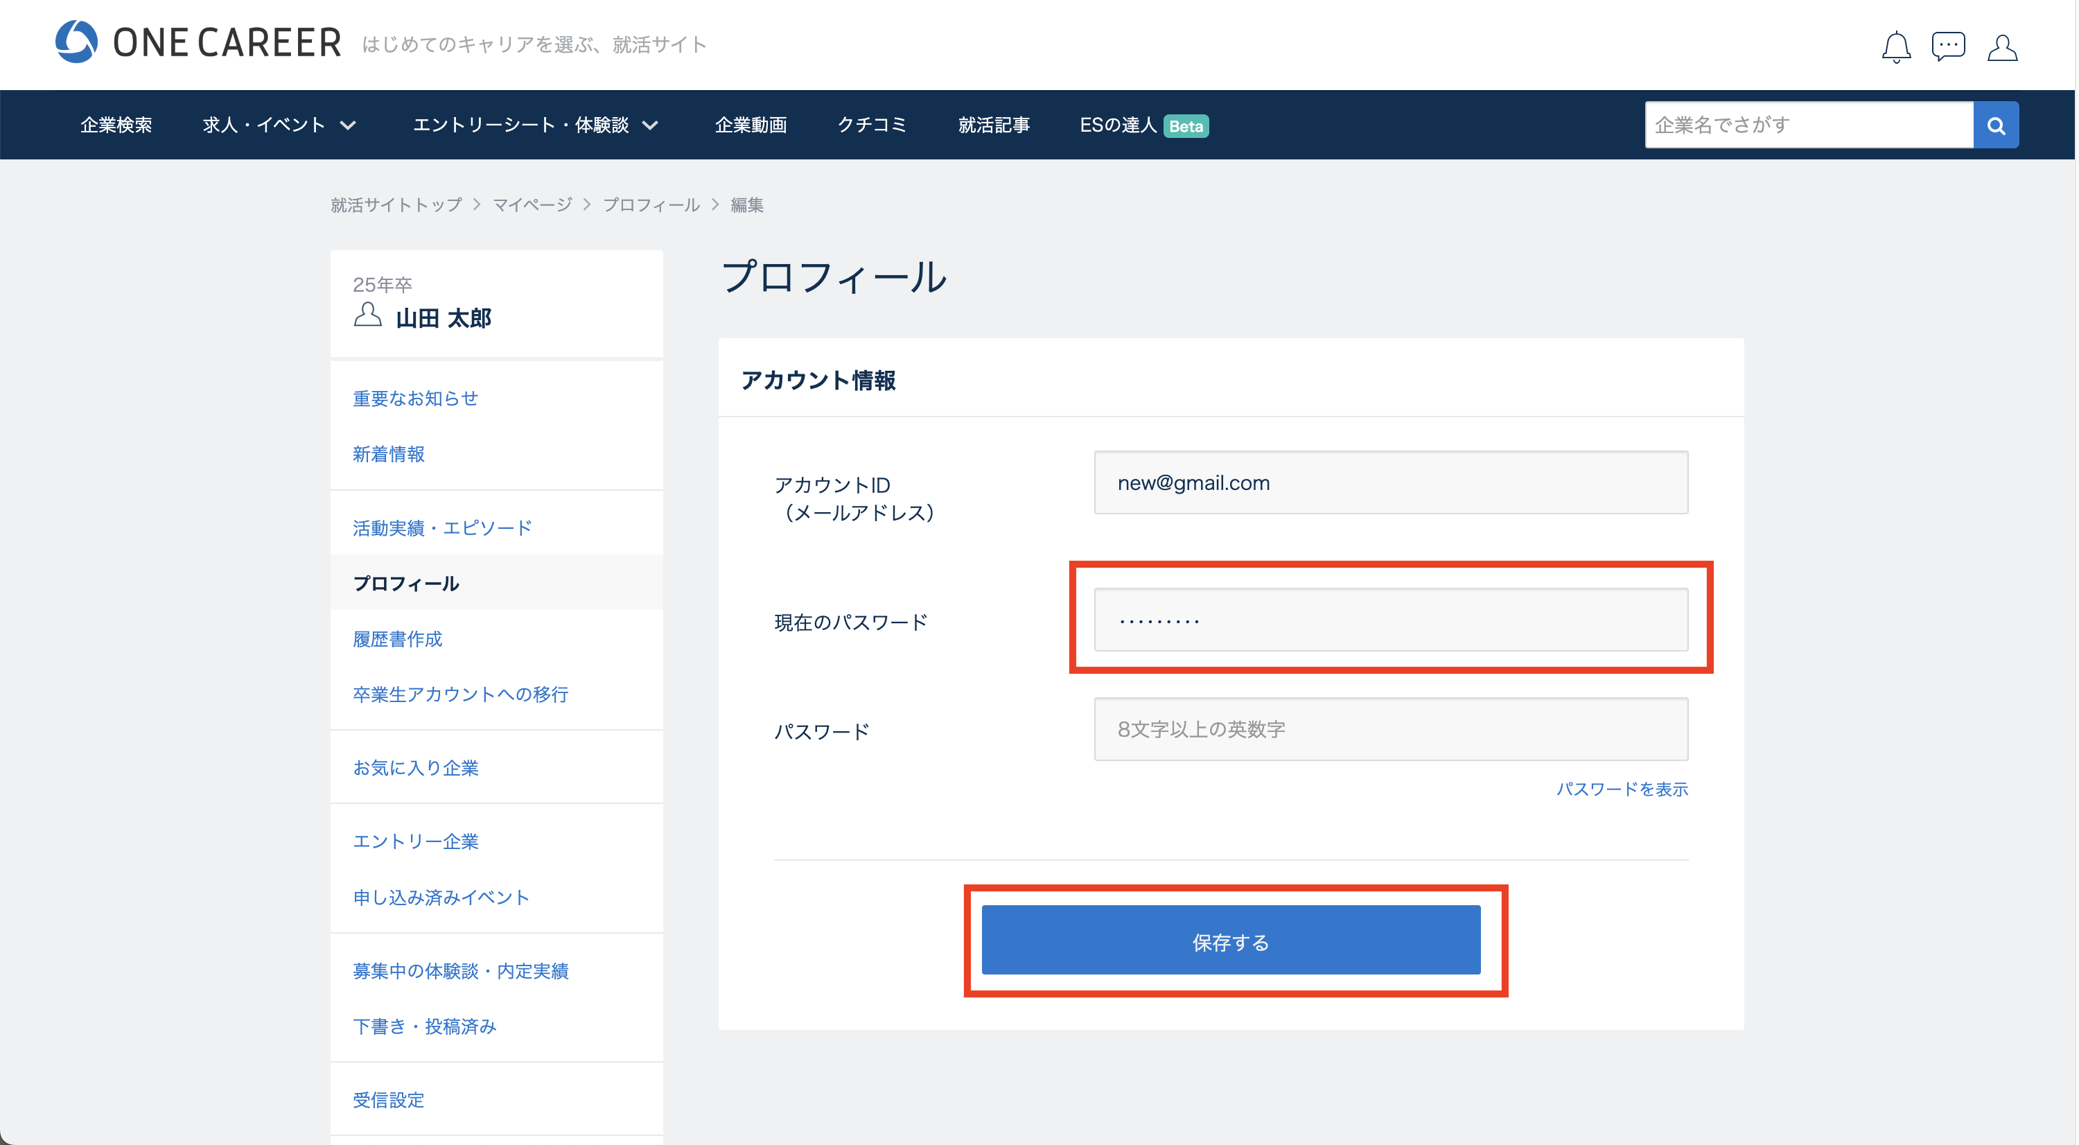Open the 企業検索 navigation item
This screenshot has width=2079, height=1145.
pos(116,125)
